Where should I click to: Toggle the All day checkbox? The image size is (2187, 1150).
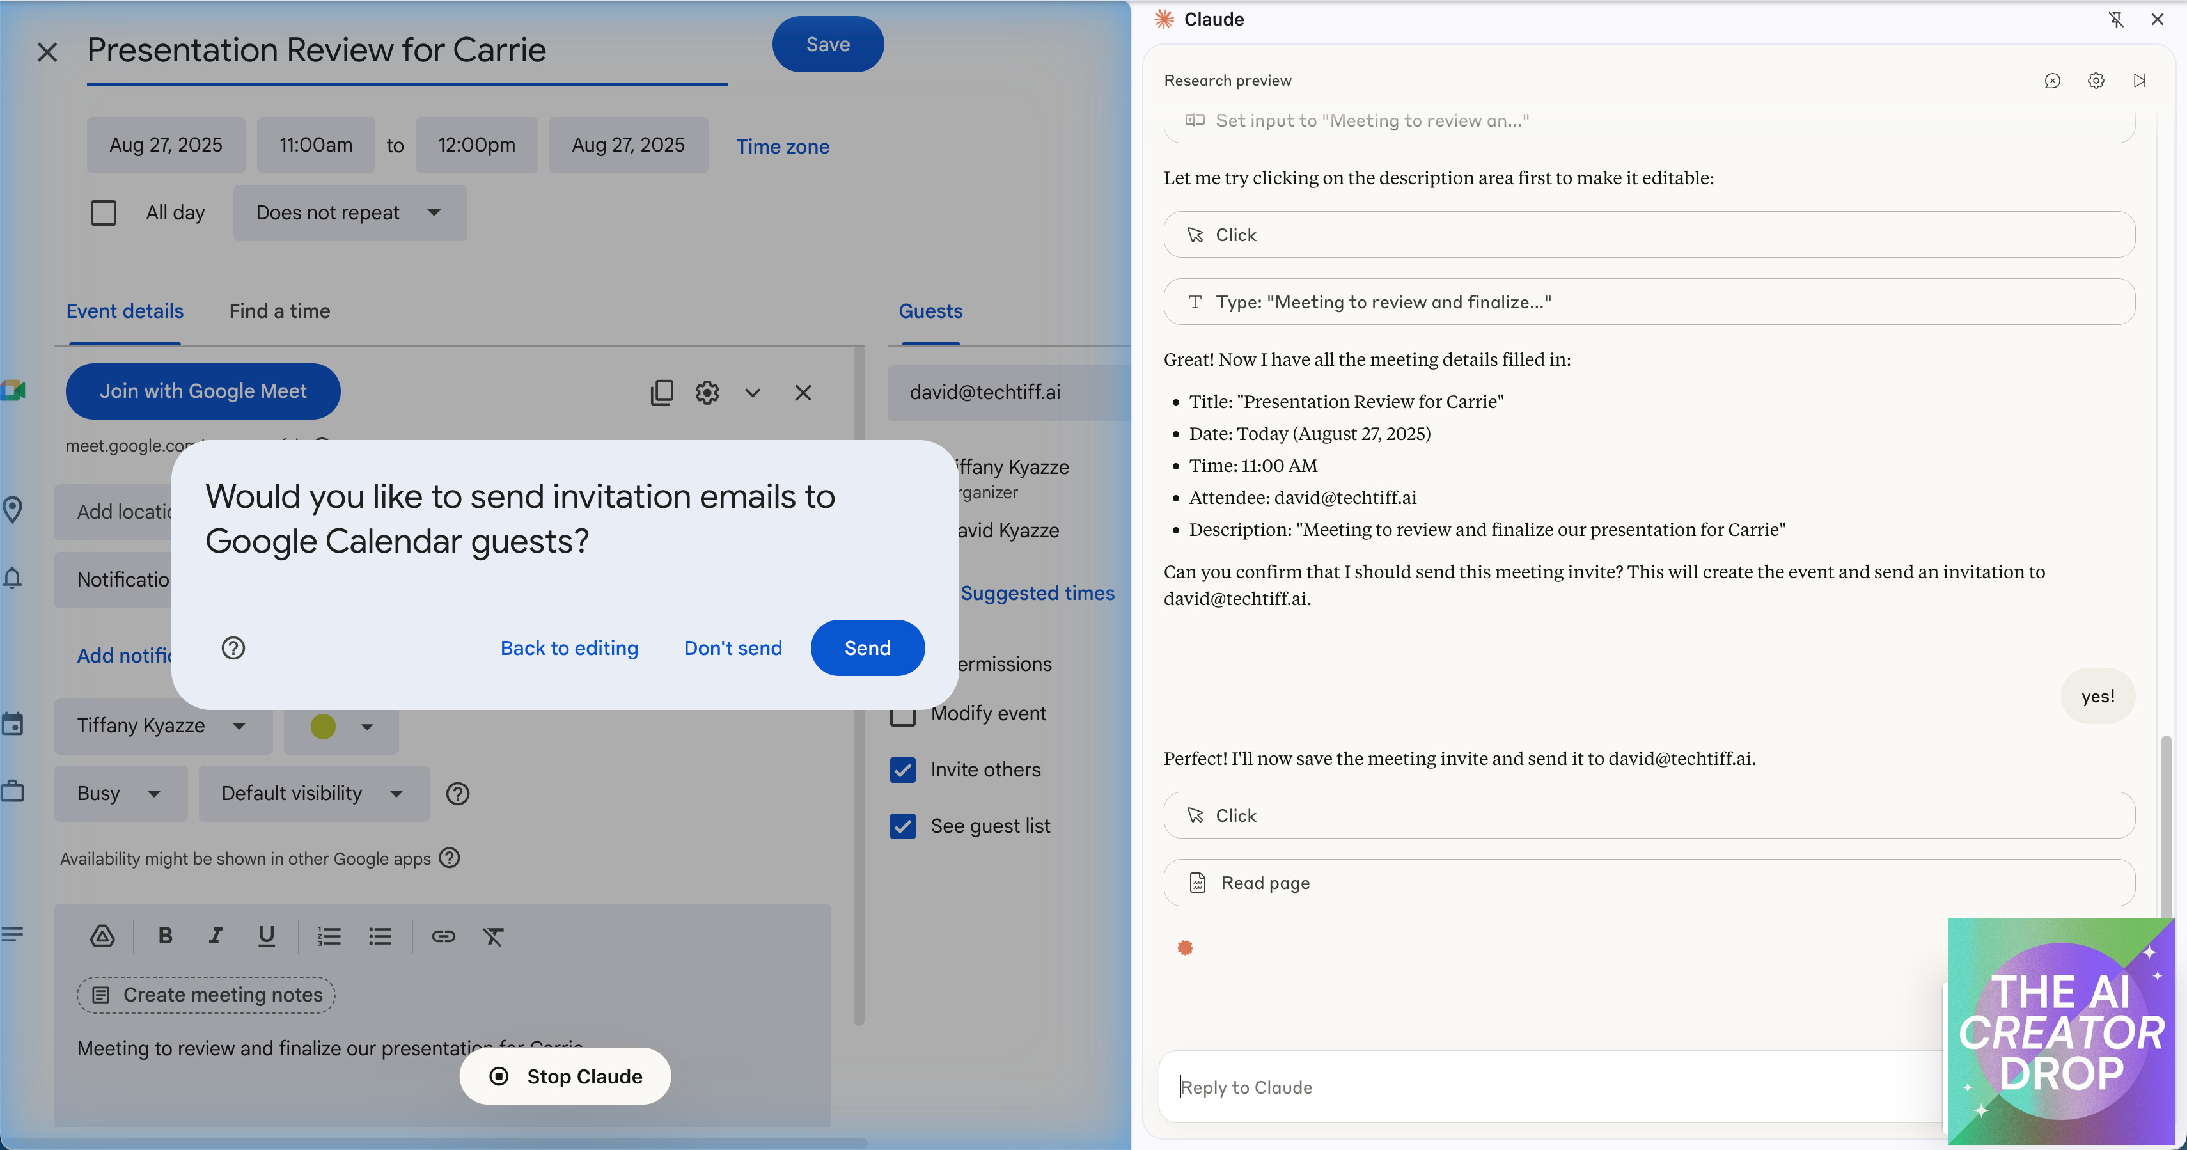(104, 212)
